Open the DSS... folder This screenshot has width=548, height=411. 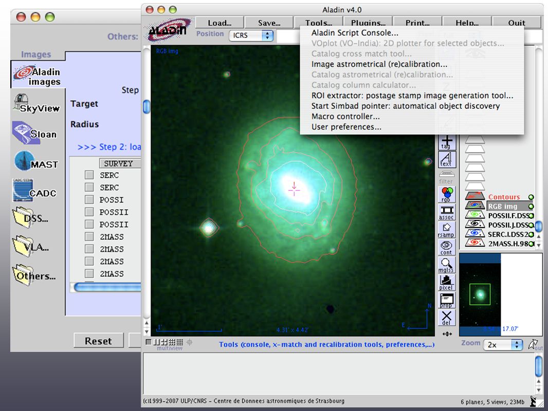30,217
